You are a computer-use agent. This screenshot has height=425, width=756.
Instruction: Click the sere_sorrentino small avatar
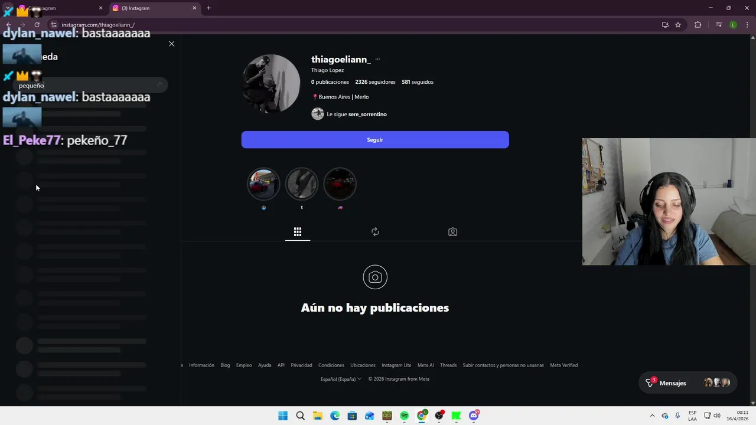(x=318, y=114)
